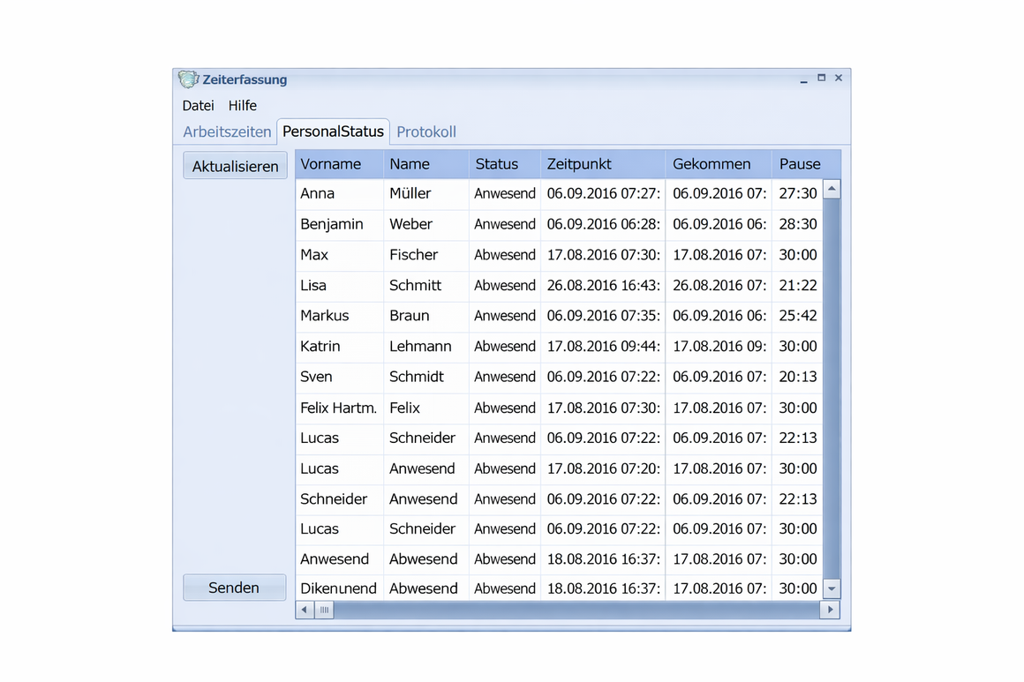Sort by the Zeitpunkt column header

579,164
